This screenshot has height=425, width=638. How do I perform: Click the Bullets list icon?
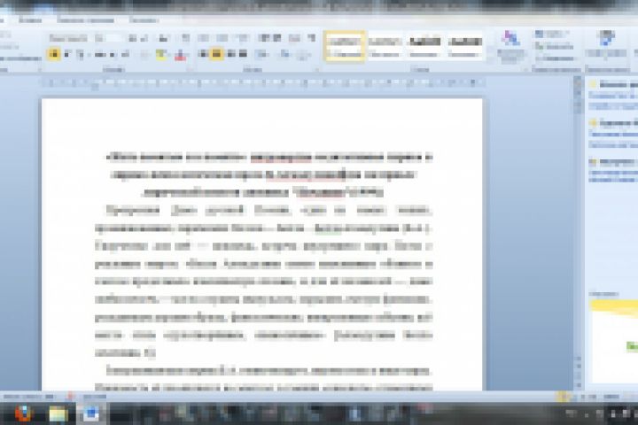(204, 38)
